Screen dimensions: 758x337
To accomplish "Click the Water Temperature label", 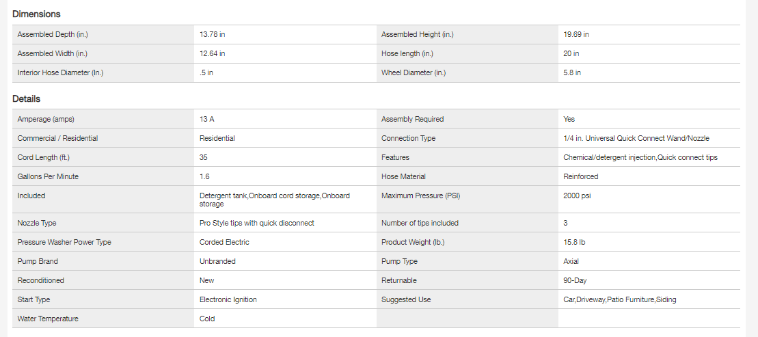I will point(48,319).
